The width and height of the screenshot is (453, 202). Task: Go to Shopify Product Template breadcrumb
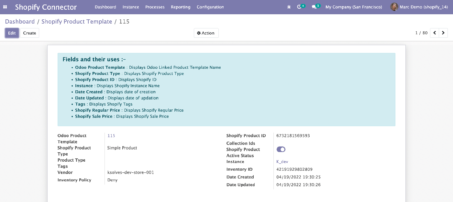pos(77,22)
